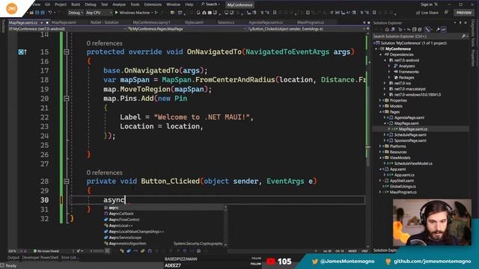Switch to the MauiProgram.cs tab
The height and width of the screenshot is (269, 479).
(311, 22)
